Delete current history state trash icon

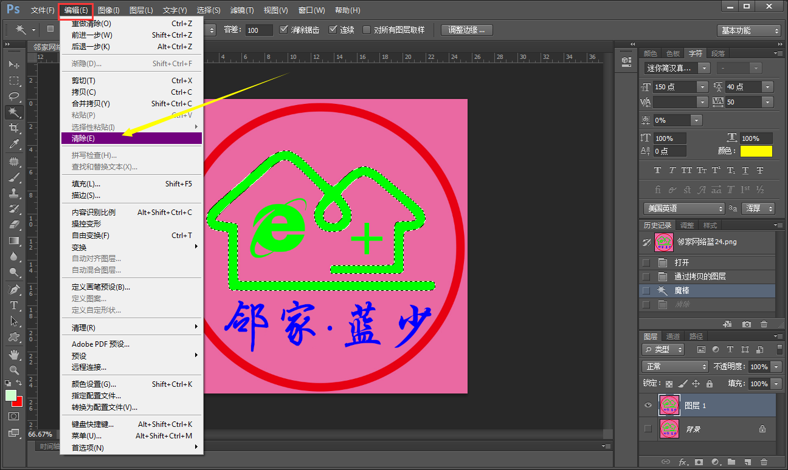pyautogui.click(x=764, y=324)
